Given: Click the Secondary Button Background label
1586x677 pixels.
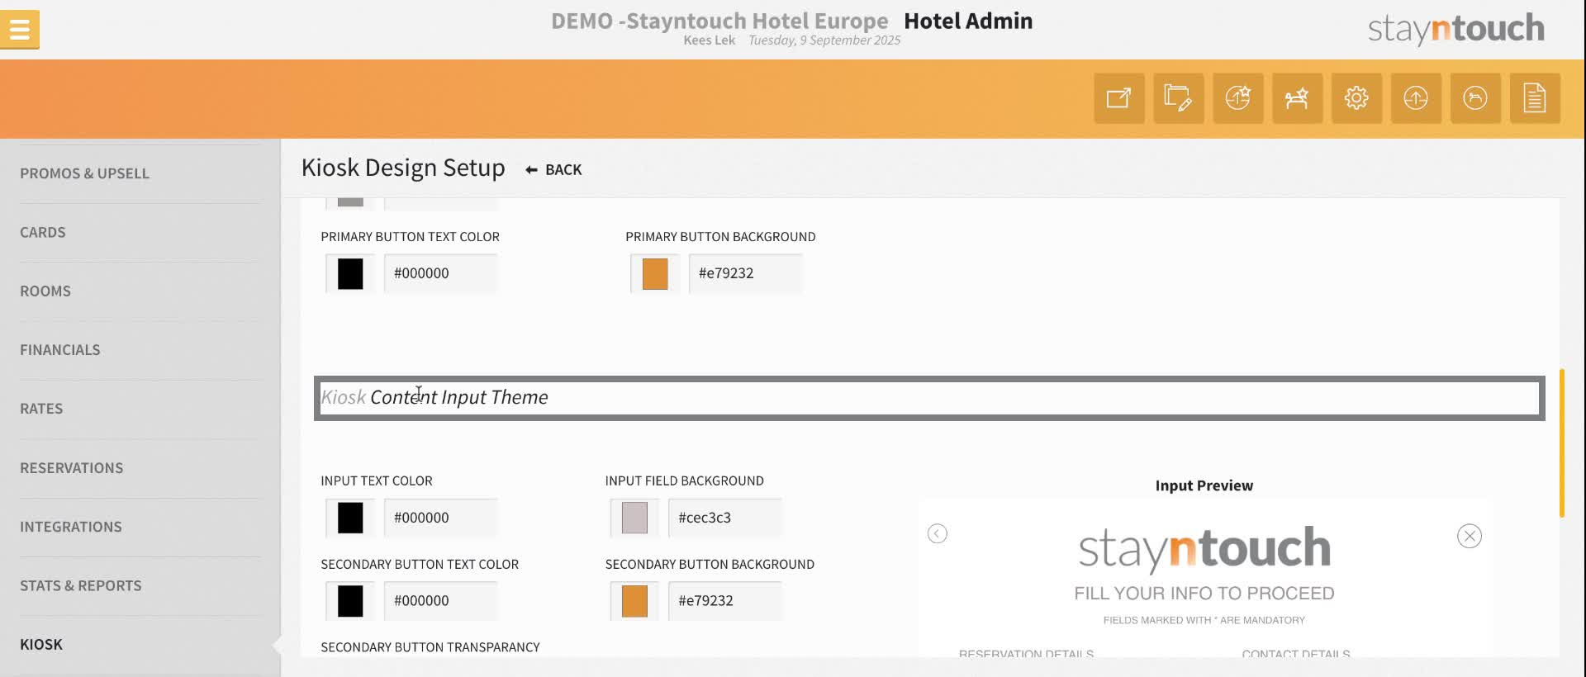Looking at the screenshot, I should (710, 564).
